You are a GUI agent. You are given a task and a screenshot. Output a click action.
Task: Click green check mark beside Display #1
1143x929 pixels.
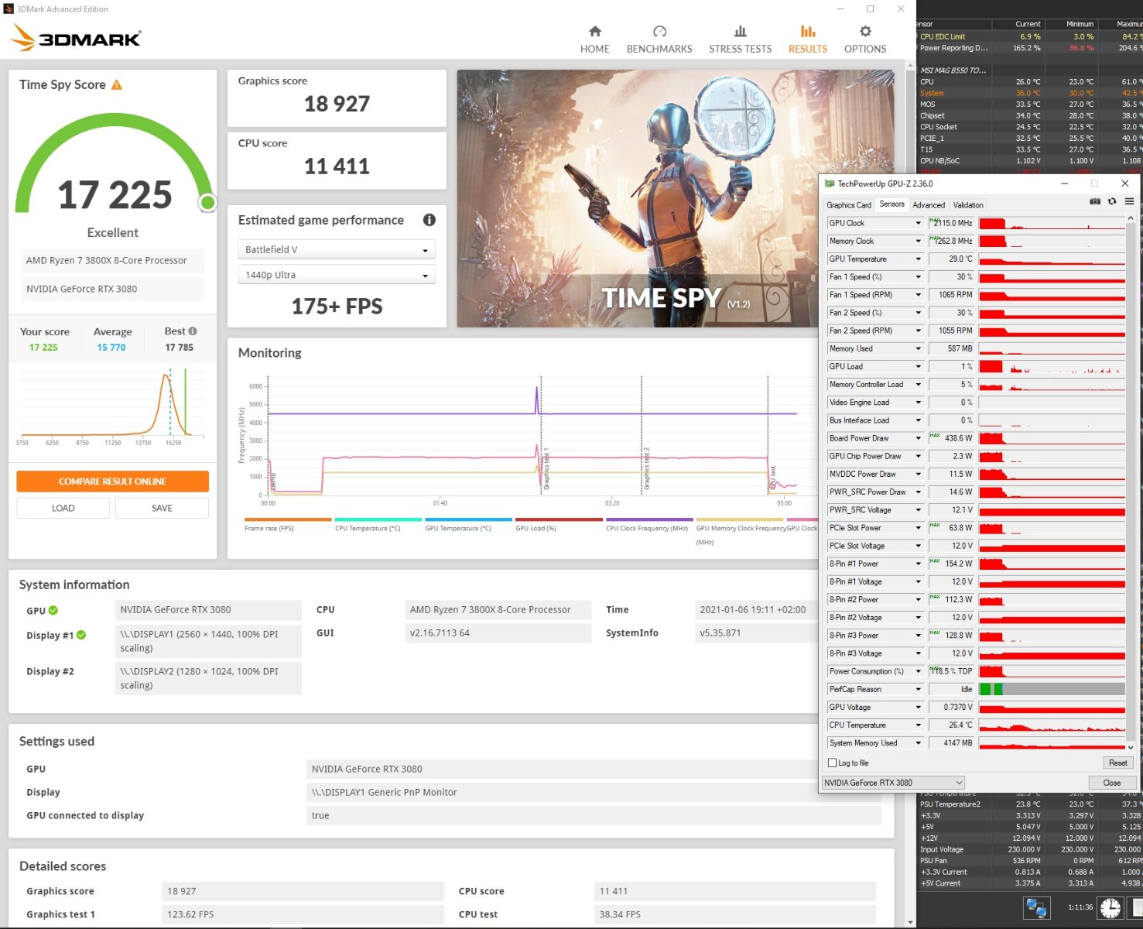tap(81, 635)
